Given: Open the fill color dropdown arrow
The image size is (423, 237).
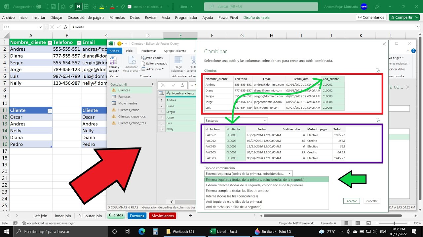Looking at the screenshot, I should tap(107, 7).
